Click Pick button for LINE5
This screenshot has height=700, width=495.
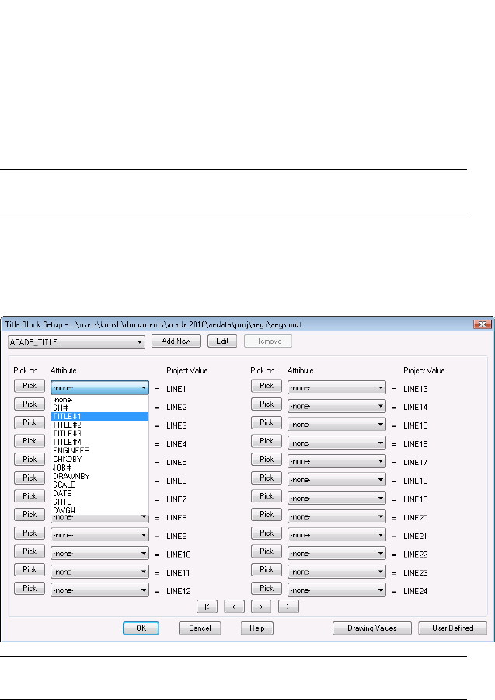(30, 460)
